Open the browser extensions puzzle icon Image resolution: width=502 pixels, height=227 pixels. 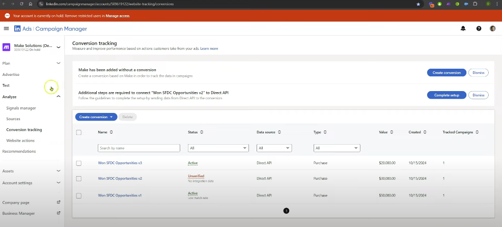pyautogui.click(x=475, y=4)
